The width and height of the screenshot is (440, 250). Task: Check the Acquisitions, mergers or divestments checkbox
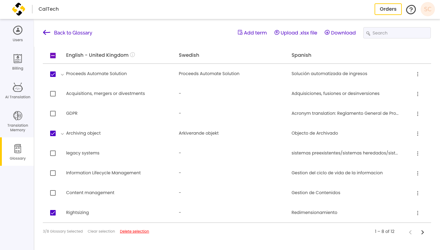pos(53,94)
